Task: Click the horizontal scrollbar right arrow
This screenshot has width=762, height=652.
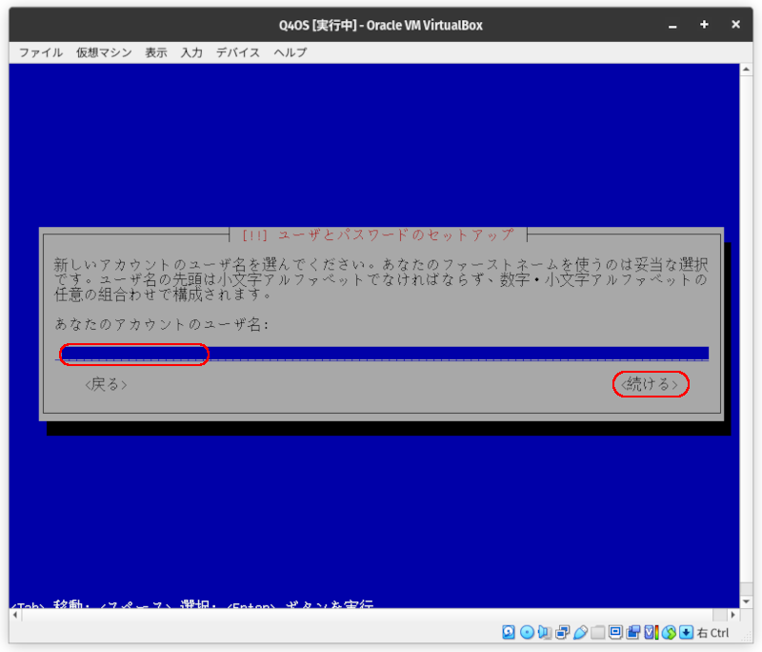Action: 733,615
